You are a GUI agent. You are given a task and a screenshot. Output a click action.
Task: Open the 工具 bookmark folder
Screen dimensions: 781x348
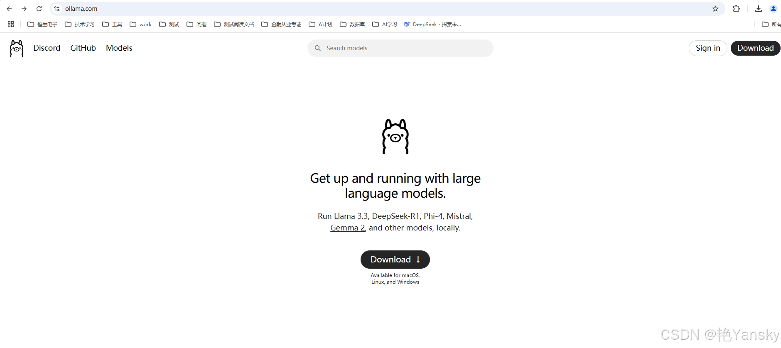(x=112, y=24)
